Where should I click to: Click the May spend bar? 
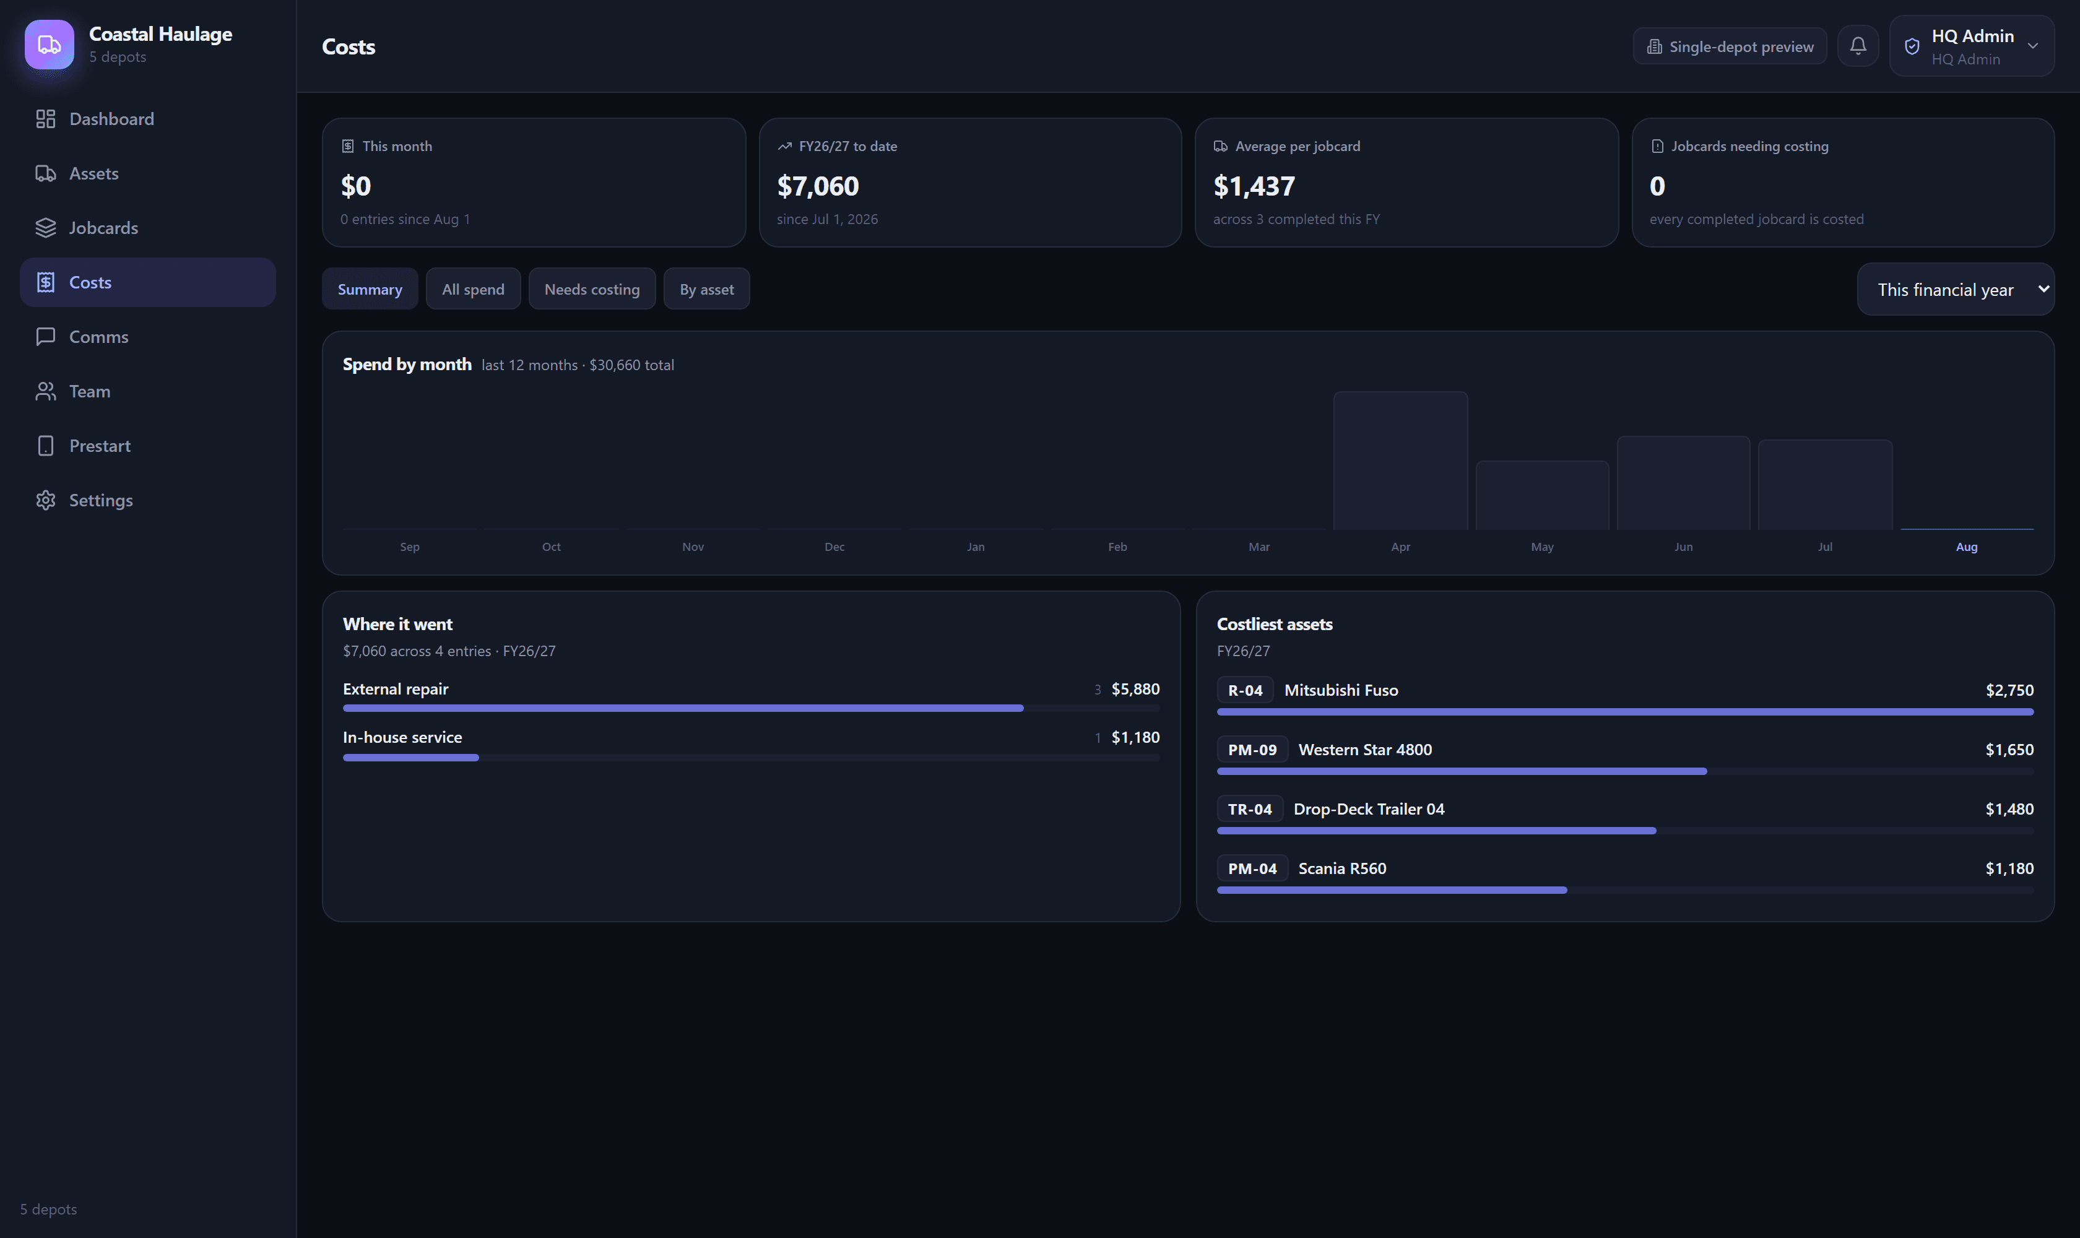click(1542, 496)
